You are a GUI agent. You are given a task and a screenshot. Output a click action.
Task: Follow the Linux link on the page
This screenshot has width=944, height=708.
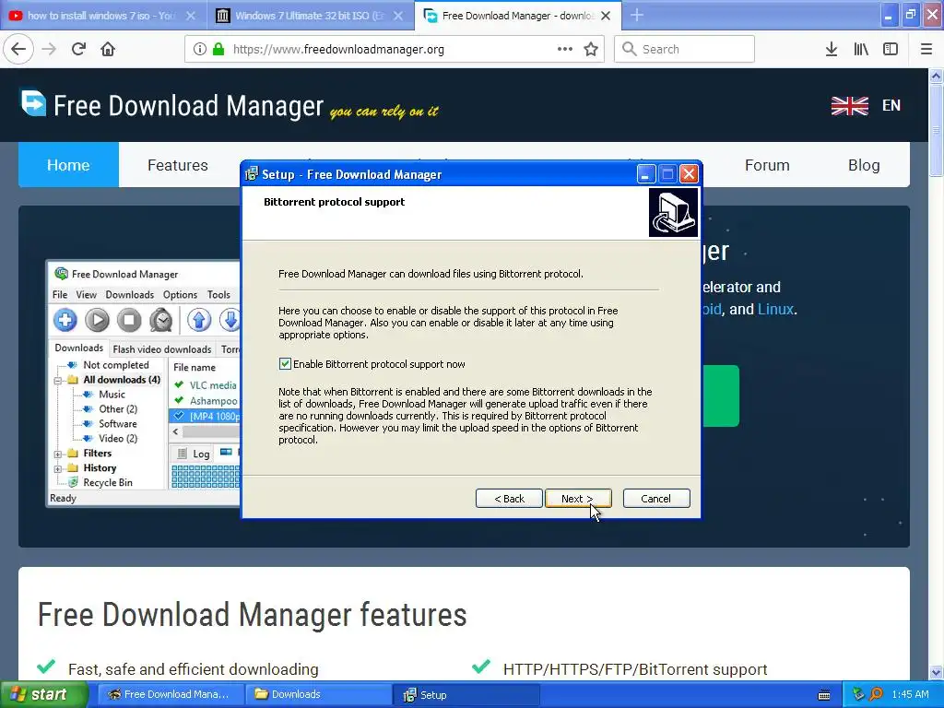point(775,309)
